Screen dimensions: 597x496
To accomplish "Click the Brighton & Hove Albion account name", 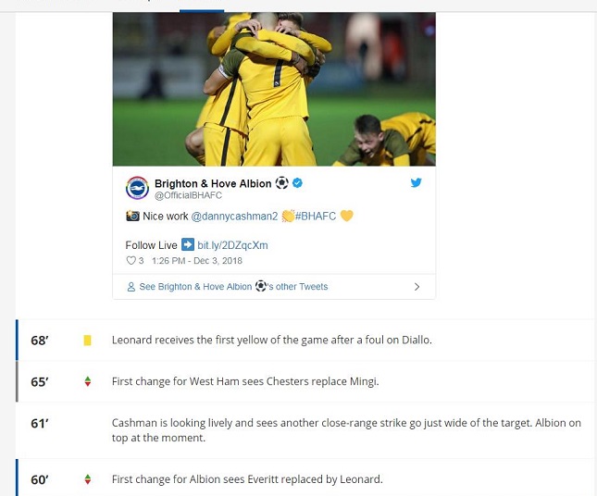I will click(213, 183).
